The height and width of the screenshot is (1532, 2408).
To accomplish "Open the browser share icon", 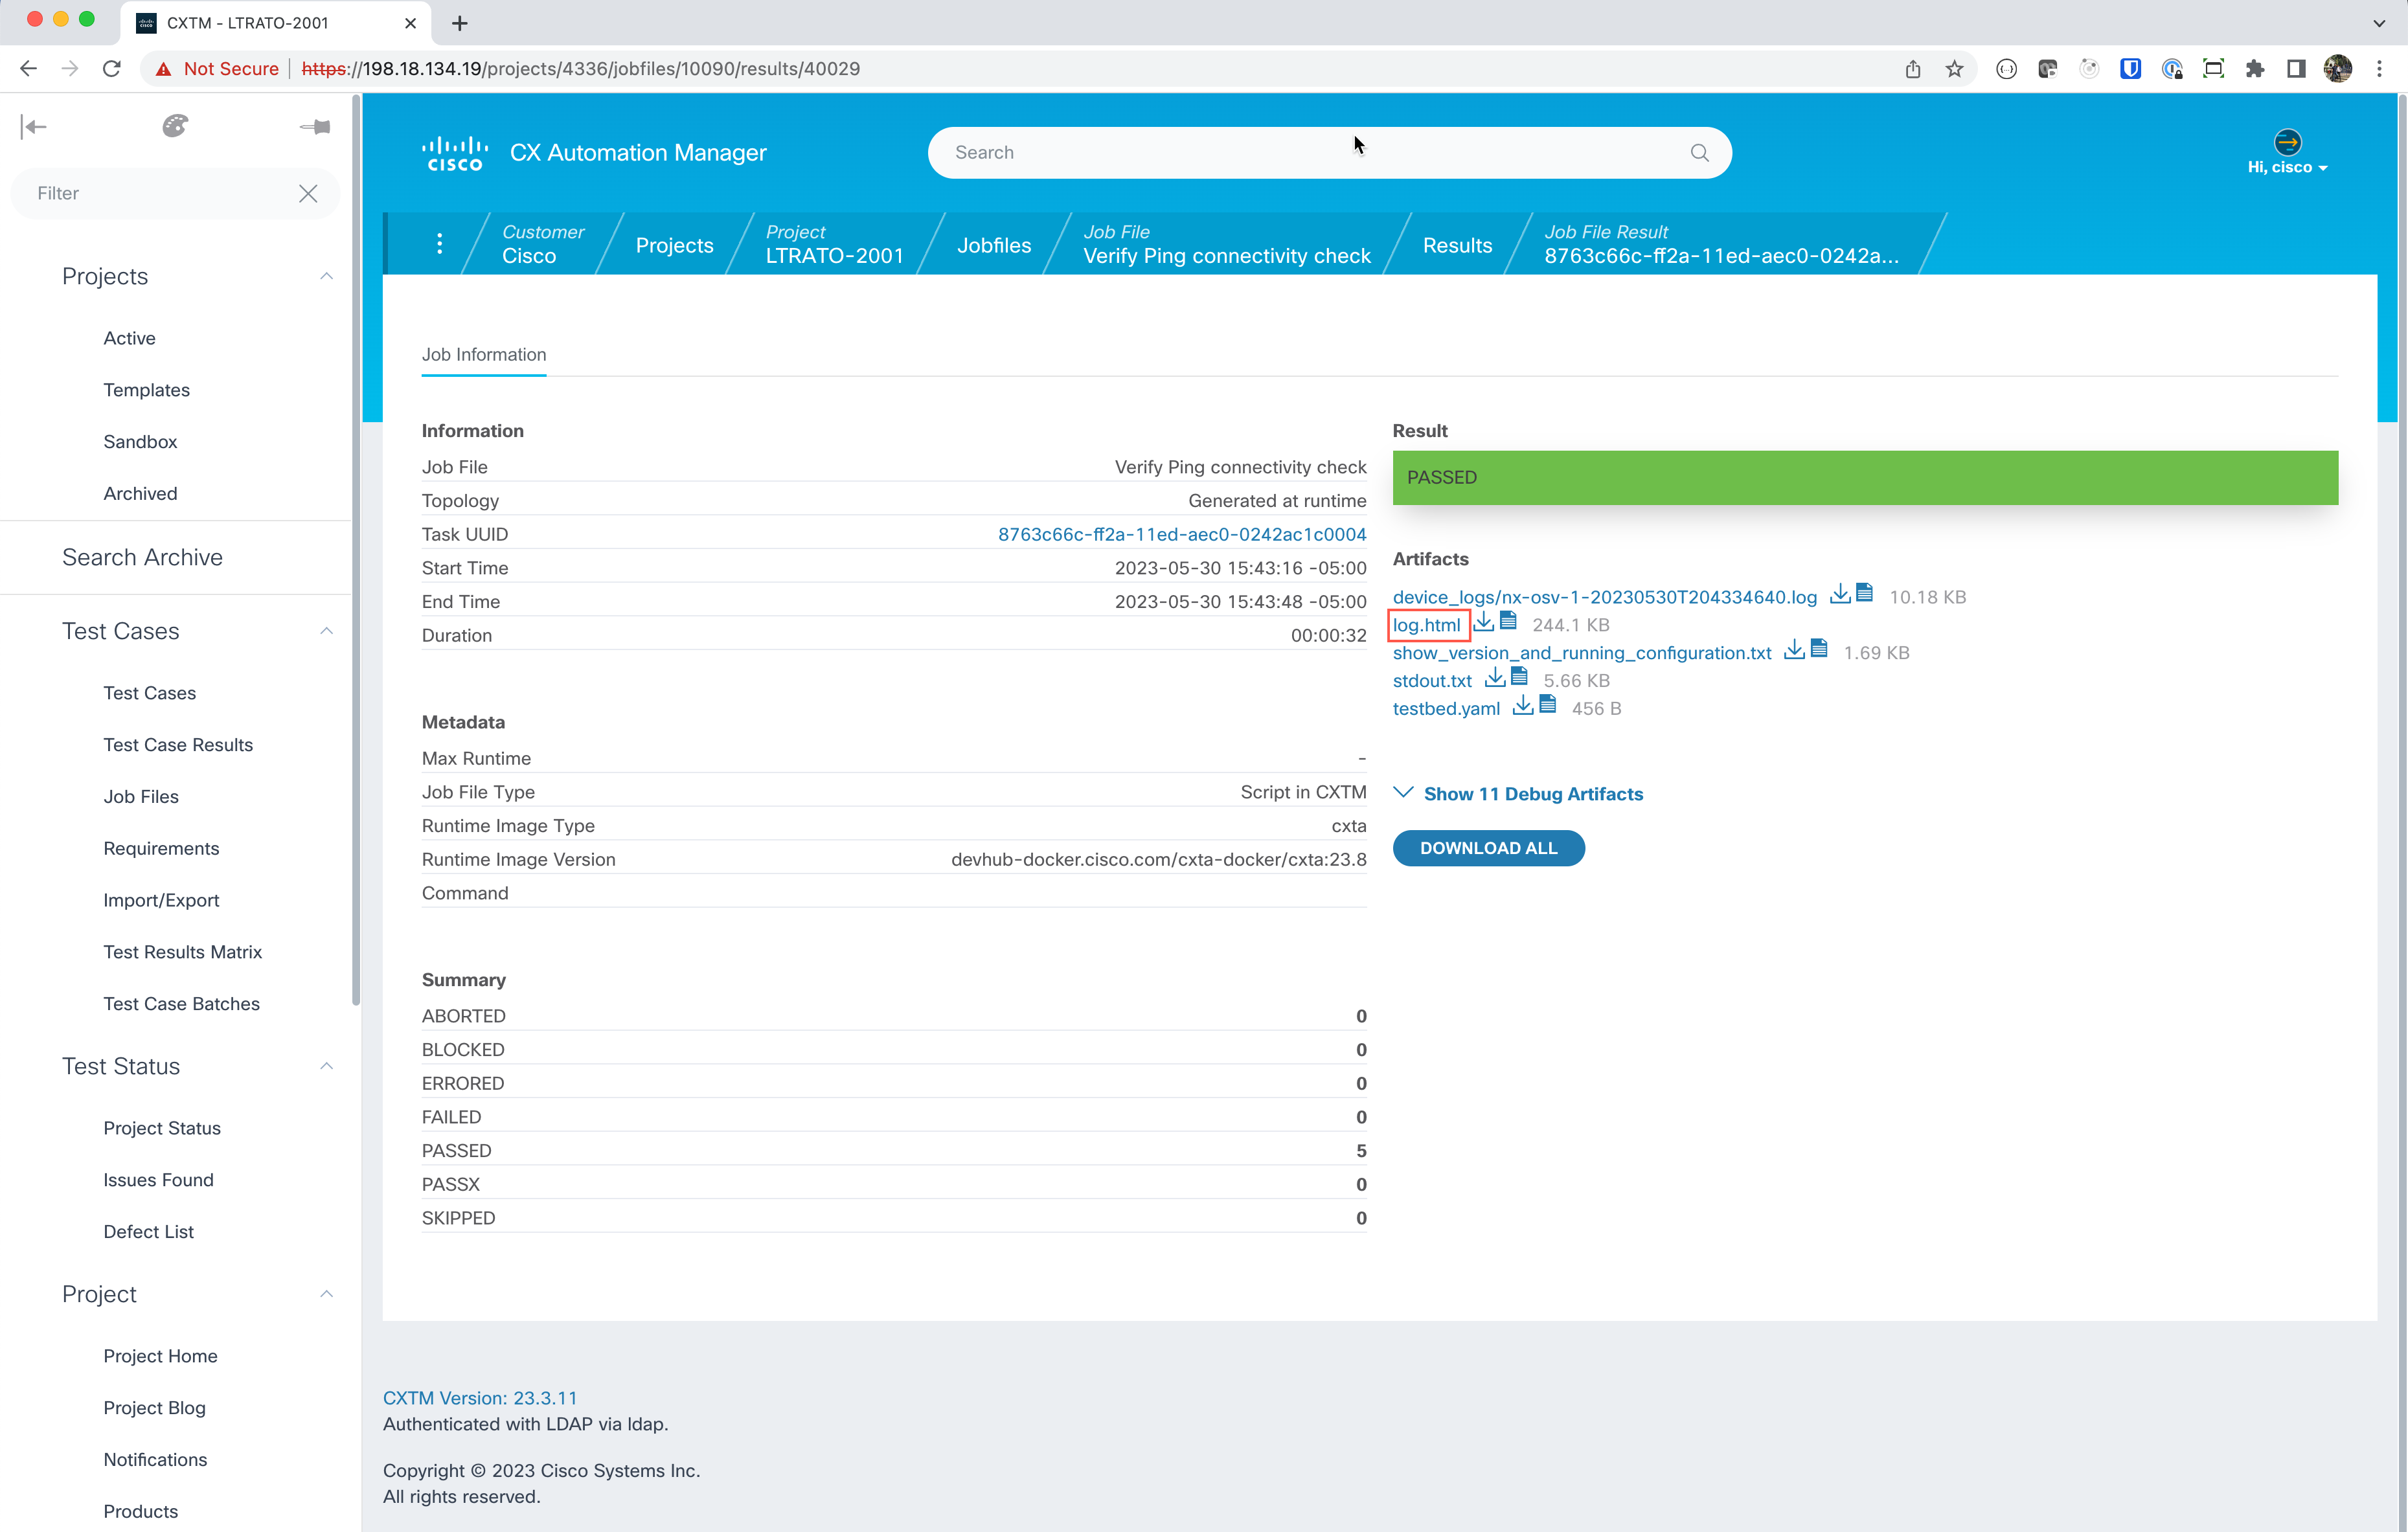I will pyautogui.click(x=1912, y=68).
